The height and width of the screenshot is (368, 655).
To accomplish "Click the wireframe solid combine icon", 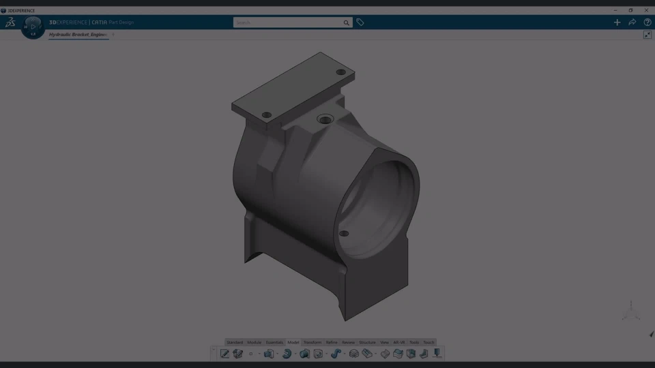I will (354, 354).
